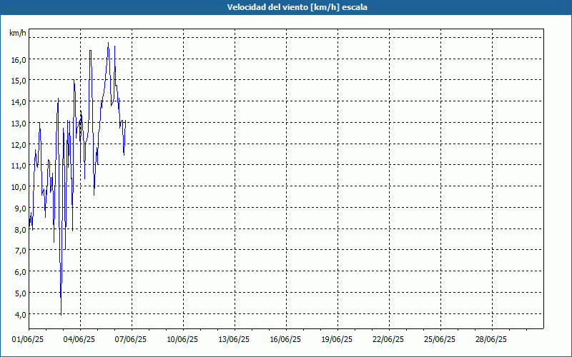Click the 25/06/25 date label
This screenshot has height=357, width=572.
(440, 340)
